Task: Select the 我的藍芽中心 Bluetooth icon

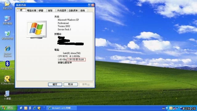Action: click(7, 65)
